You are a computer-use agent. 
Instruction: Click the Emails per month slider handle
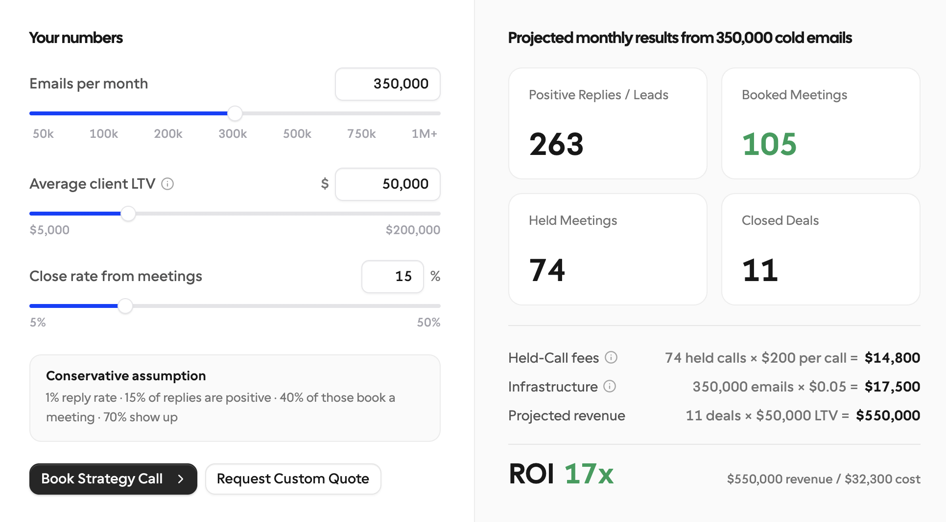tap(235, 113)
